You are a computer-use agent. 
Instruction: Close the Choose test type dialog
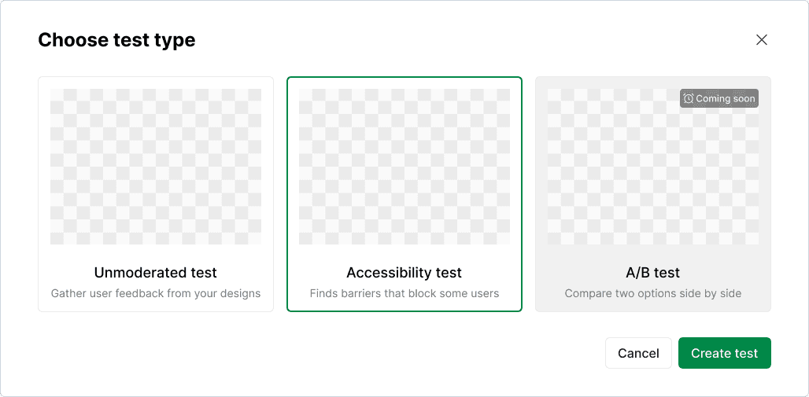[x=761, y=39]
